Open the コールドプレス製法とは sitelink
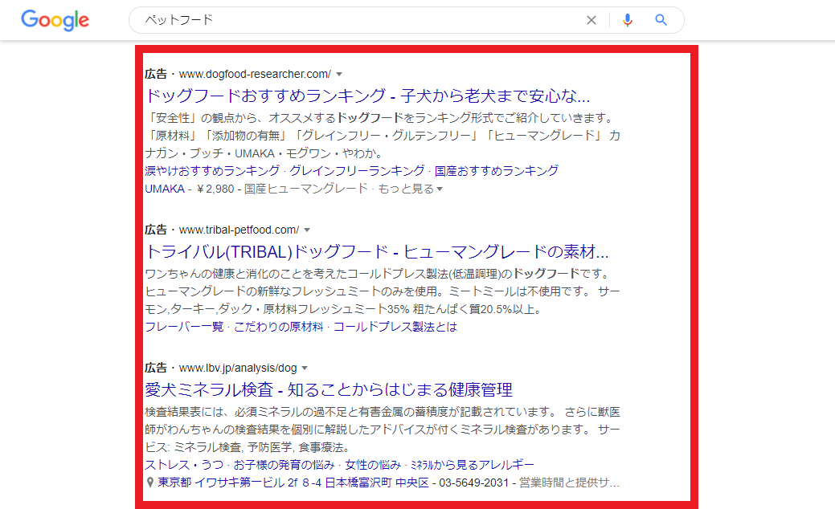835x509 pixels. 395,327
